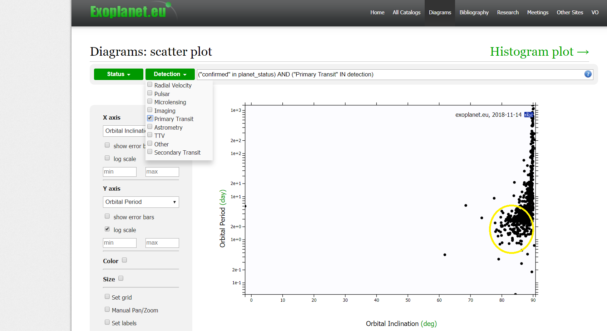Focus the Y axis max field
This screenshot has width=607, height=331.
(162, 243)
